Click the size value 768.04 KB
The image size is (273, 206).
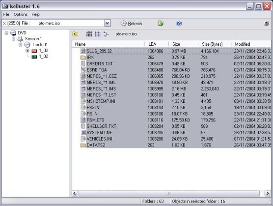point(181,70)
